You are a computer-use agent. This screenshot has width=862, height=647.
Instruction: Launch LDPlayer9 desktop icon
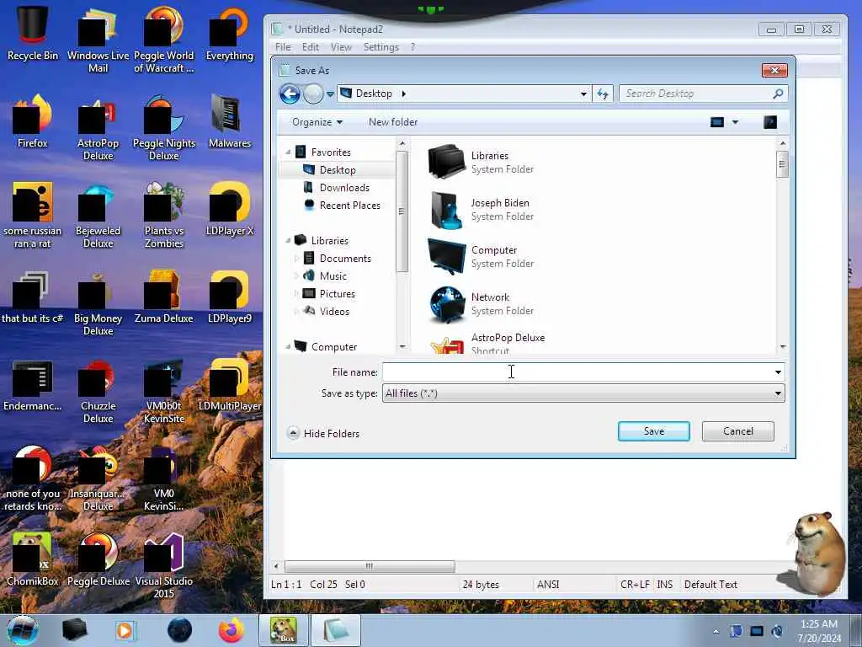coord(229,297)
